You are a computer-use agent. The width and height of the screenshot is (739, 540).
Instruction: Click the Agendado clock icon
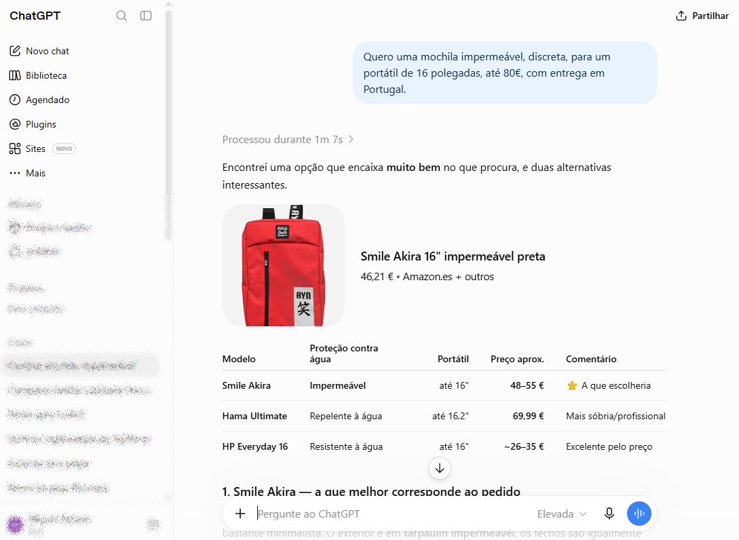coord(15,100)
